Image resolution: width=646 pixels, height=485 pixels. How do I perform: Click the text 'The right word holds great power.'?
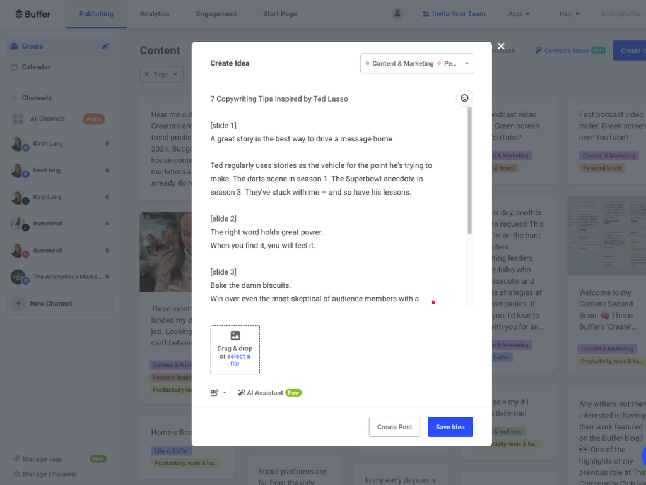(267, 232)
